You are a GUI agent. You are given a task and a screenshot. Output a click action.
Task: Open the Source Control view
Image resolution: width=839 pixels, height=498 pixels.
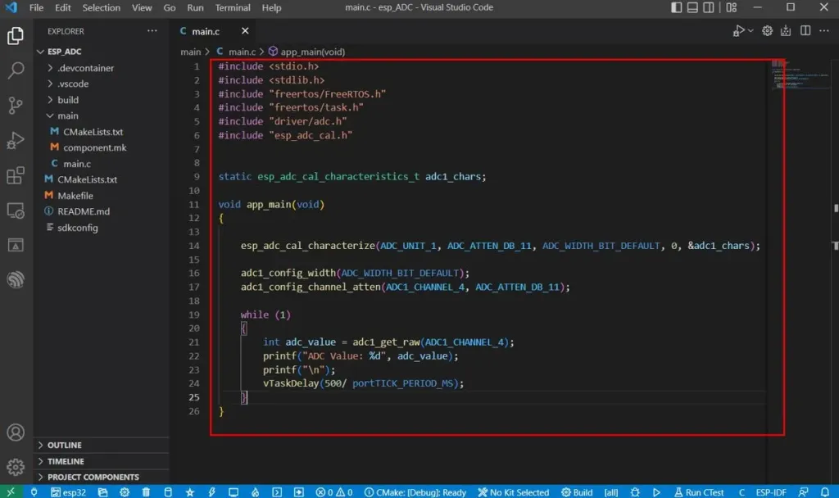tap(16, 105)
